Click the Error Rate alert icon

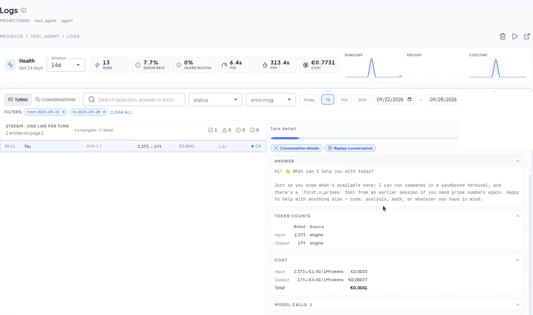(x=138, y=65)
